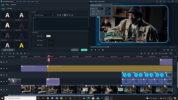The width and height of the screenshot is (178, 100).
Task: Click the timeline zoom slider
Action: point(165,53)
